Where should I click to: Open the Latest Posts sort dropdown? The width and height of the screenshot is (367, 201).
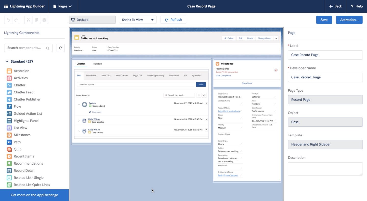pyautogui.click(x=83, y=95)
